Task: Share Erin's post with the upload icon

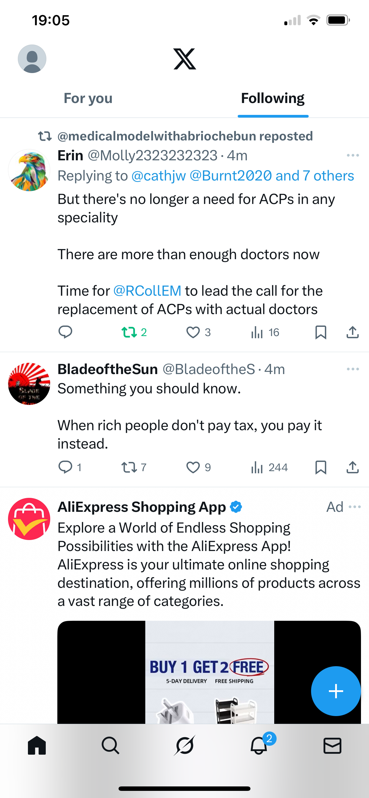Action: tap(353, 332)
